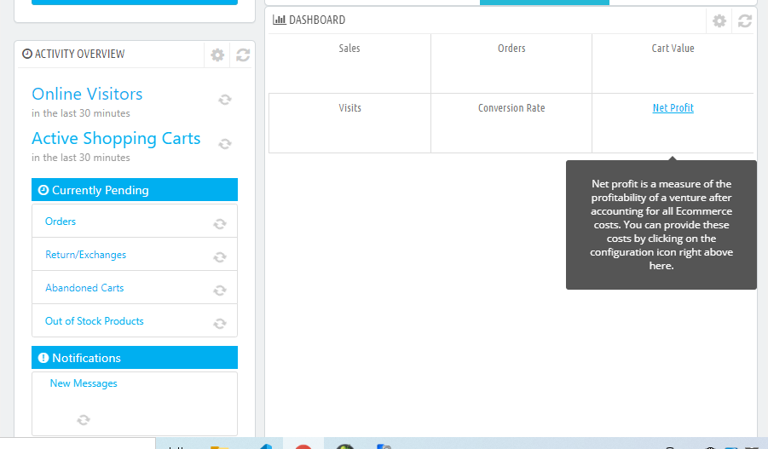Image resolution: width=768 pixels, height=449 pixels.
Task: Open the Online Visitors link
Action: [x=87, y=94]
